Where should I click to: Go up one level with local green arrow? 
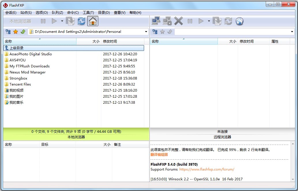tap(23, 32)
